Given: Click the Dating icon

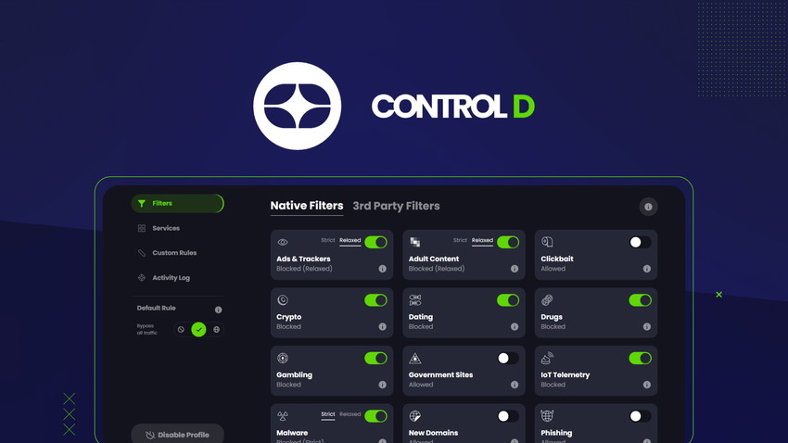Looking at the screenshot, I should pyautogui.click(x=414, y=300).
